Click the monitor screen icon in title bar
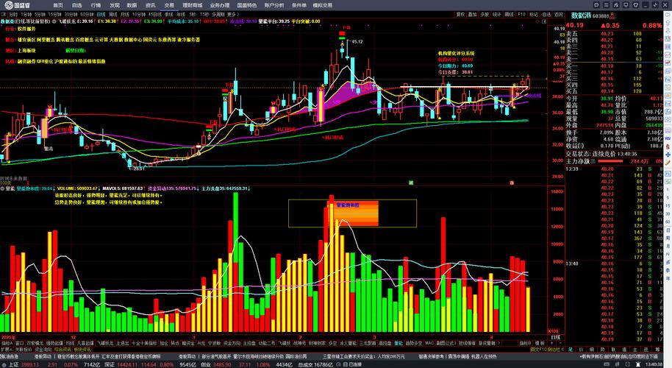The width and height of the screenshot is (672, 368). click(626, 5)
